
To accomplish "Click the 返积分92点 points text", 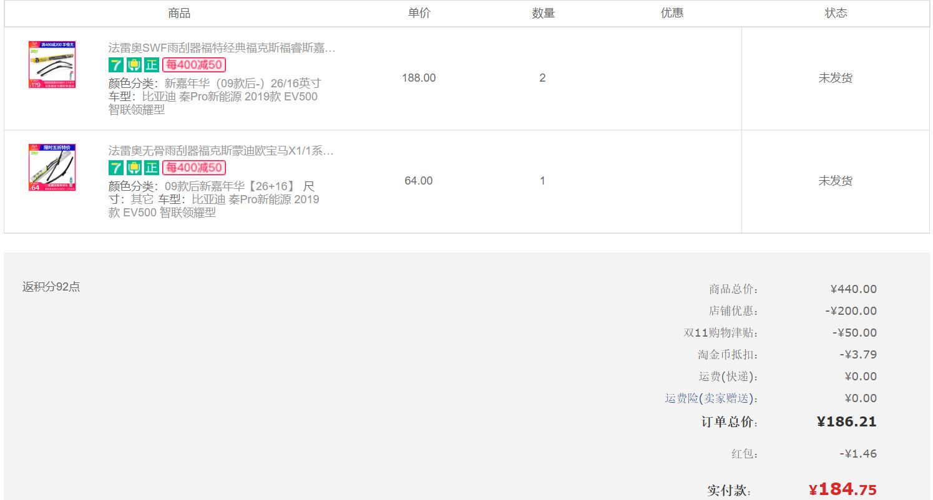I will [51, 287].
